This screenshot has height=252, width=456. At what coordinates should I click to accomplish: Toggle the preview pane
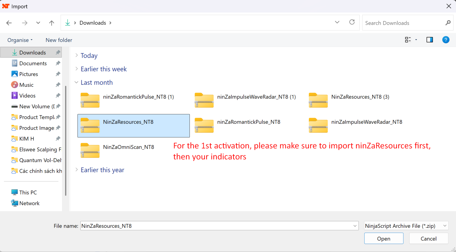click(x=429, y=40)
